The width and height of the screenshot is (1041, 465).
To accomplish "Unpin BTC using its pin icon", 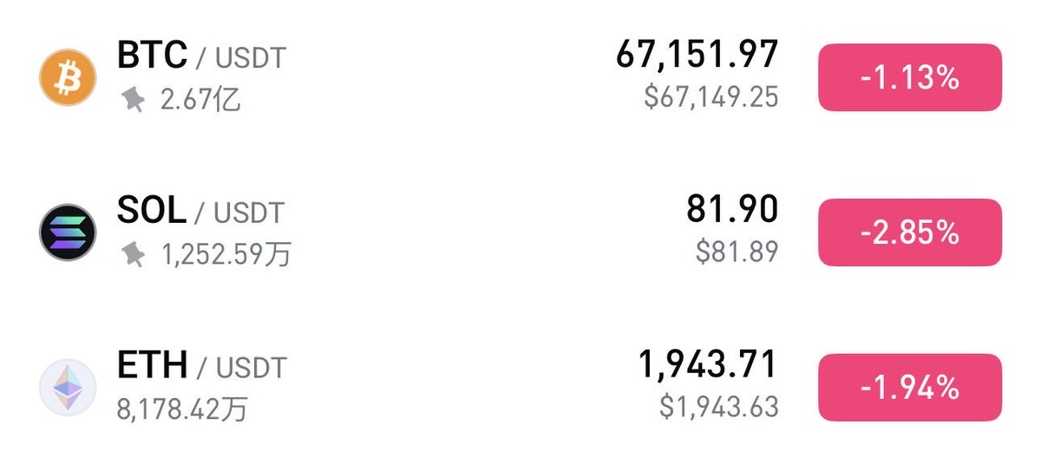I will click(x=133, y=100).
